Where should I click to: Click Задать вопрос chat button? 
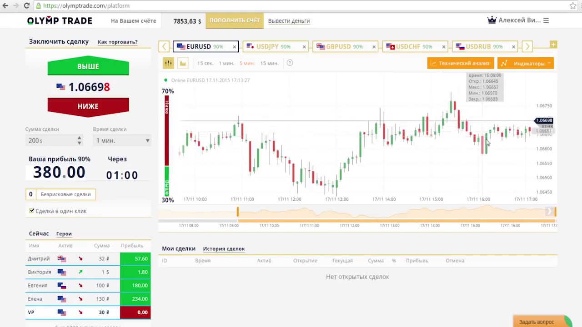[541, 322]
